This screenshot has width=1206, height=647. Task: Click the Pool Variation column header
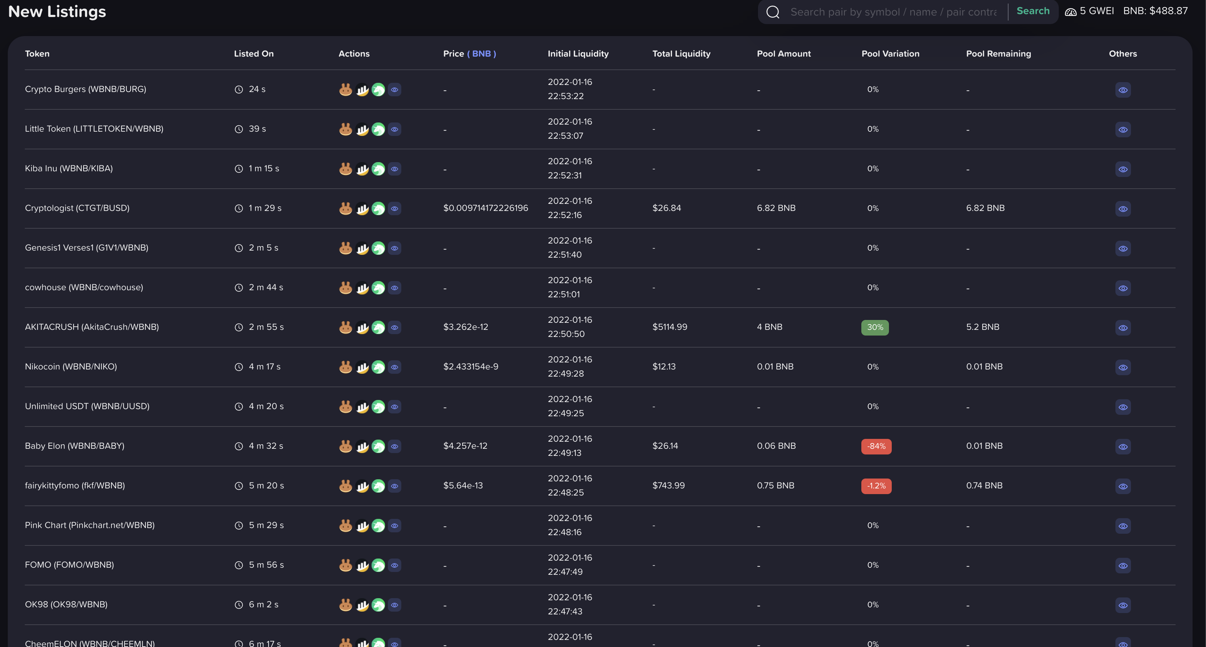[890, 54]
